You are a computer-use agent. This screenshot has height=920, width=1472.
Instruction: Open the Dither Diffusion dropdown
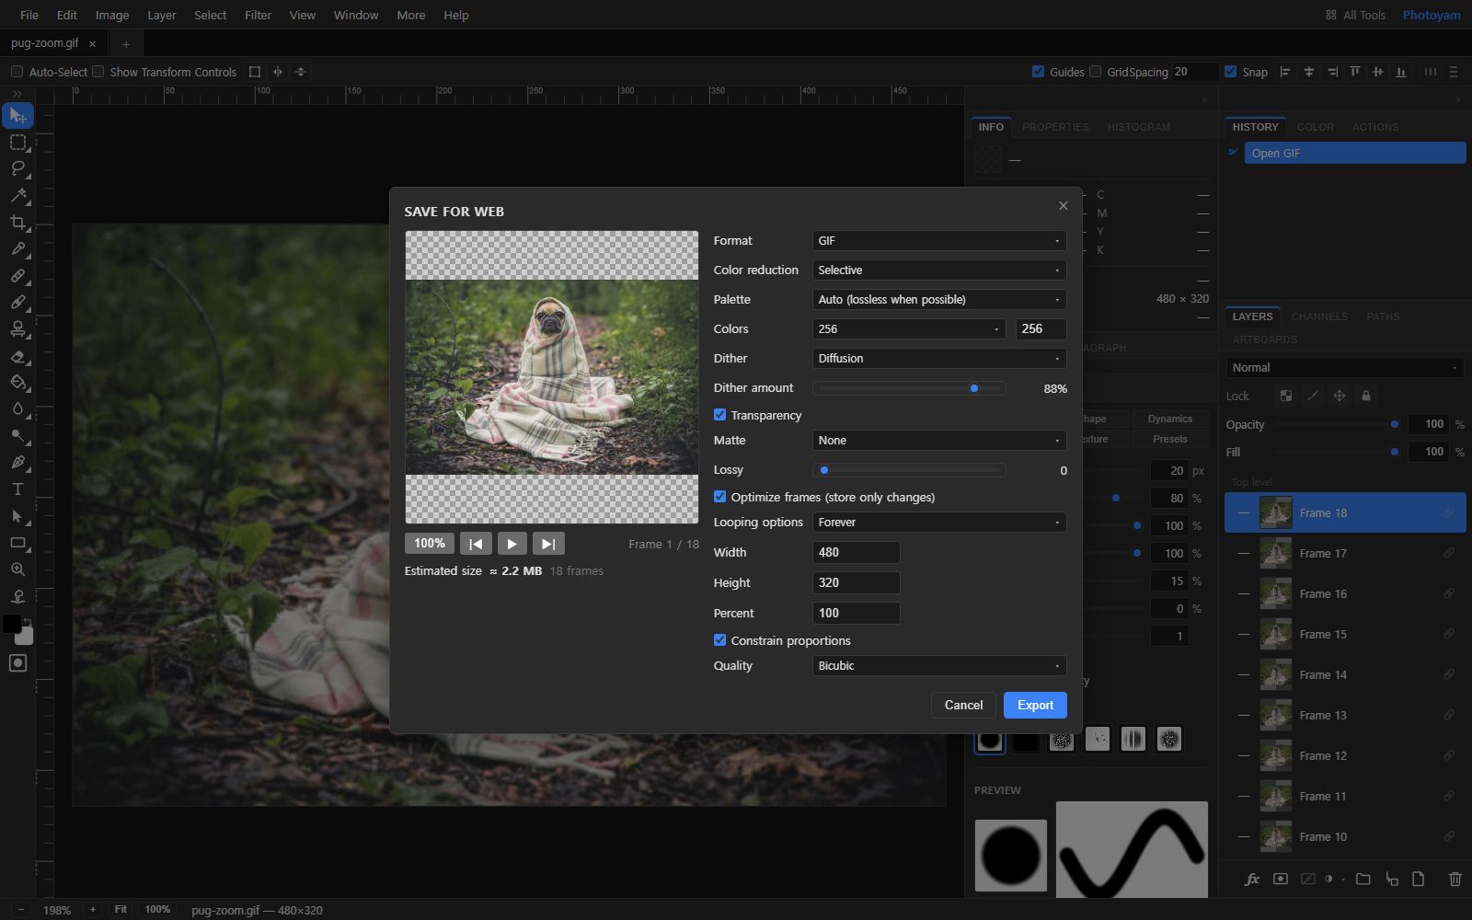tap(938, 358)
